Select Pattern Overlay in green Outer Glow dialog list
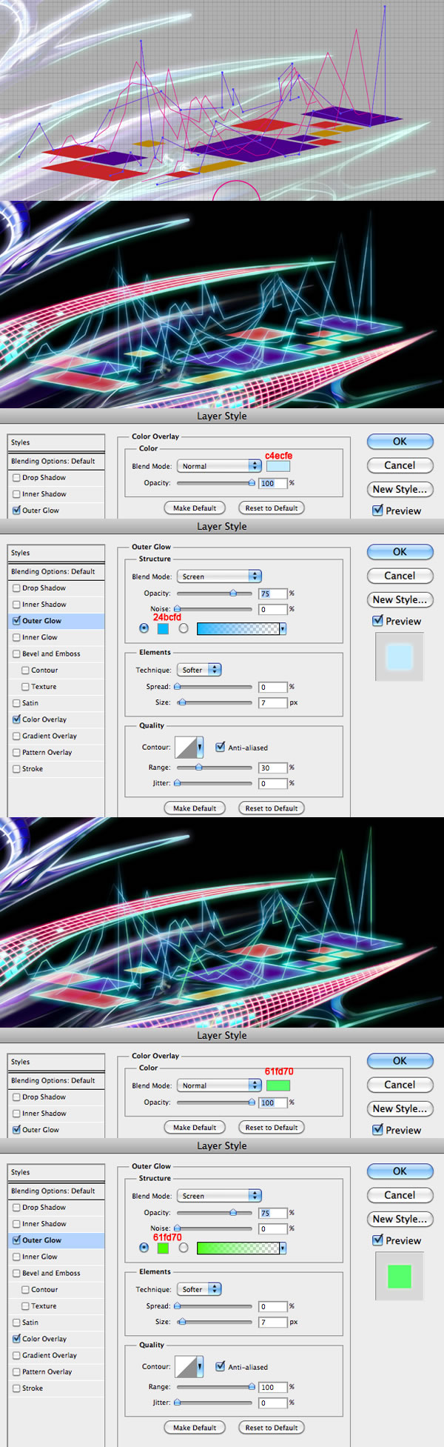The image size is (444, 1447). tap(47, 1371)
